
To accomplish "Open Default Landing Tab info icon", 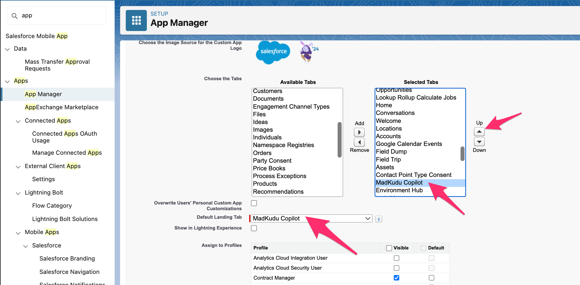I will click(379, 219).
